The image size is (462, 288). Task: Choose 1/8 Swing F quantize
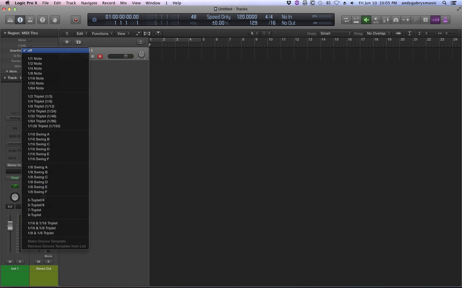(55, 192)
